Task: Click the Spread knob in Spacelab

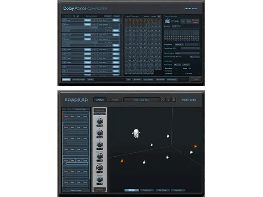Action: click(100, 168)
